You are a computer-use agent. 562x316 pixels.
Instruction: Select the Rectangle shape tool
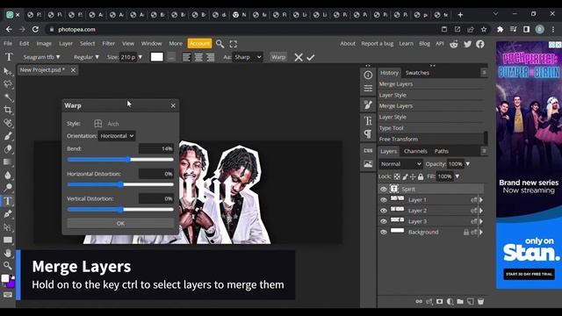click(8, 240)
